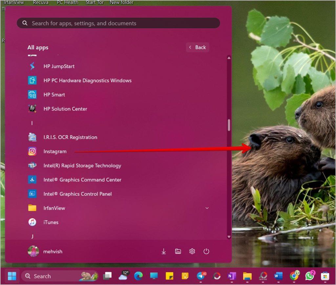The width and height of the screenshot is (336, 285).
Task: Open OneNote from the taskbar
Action: tap(232, 276)
